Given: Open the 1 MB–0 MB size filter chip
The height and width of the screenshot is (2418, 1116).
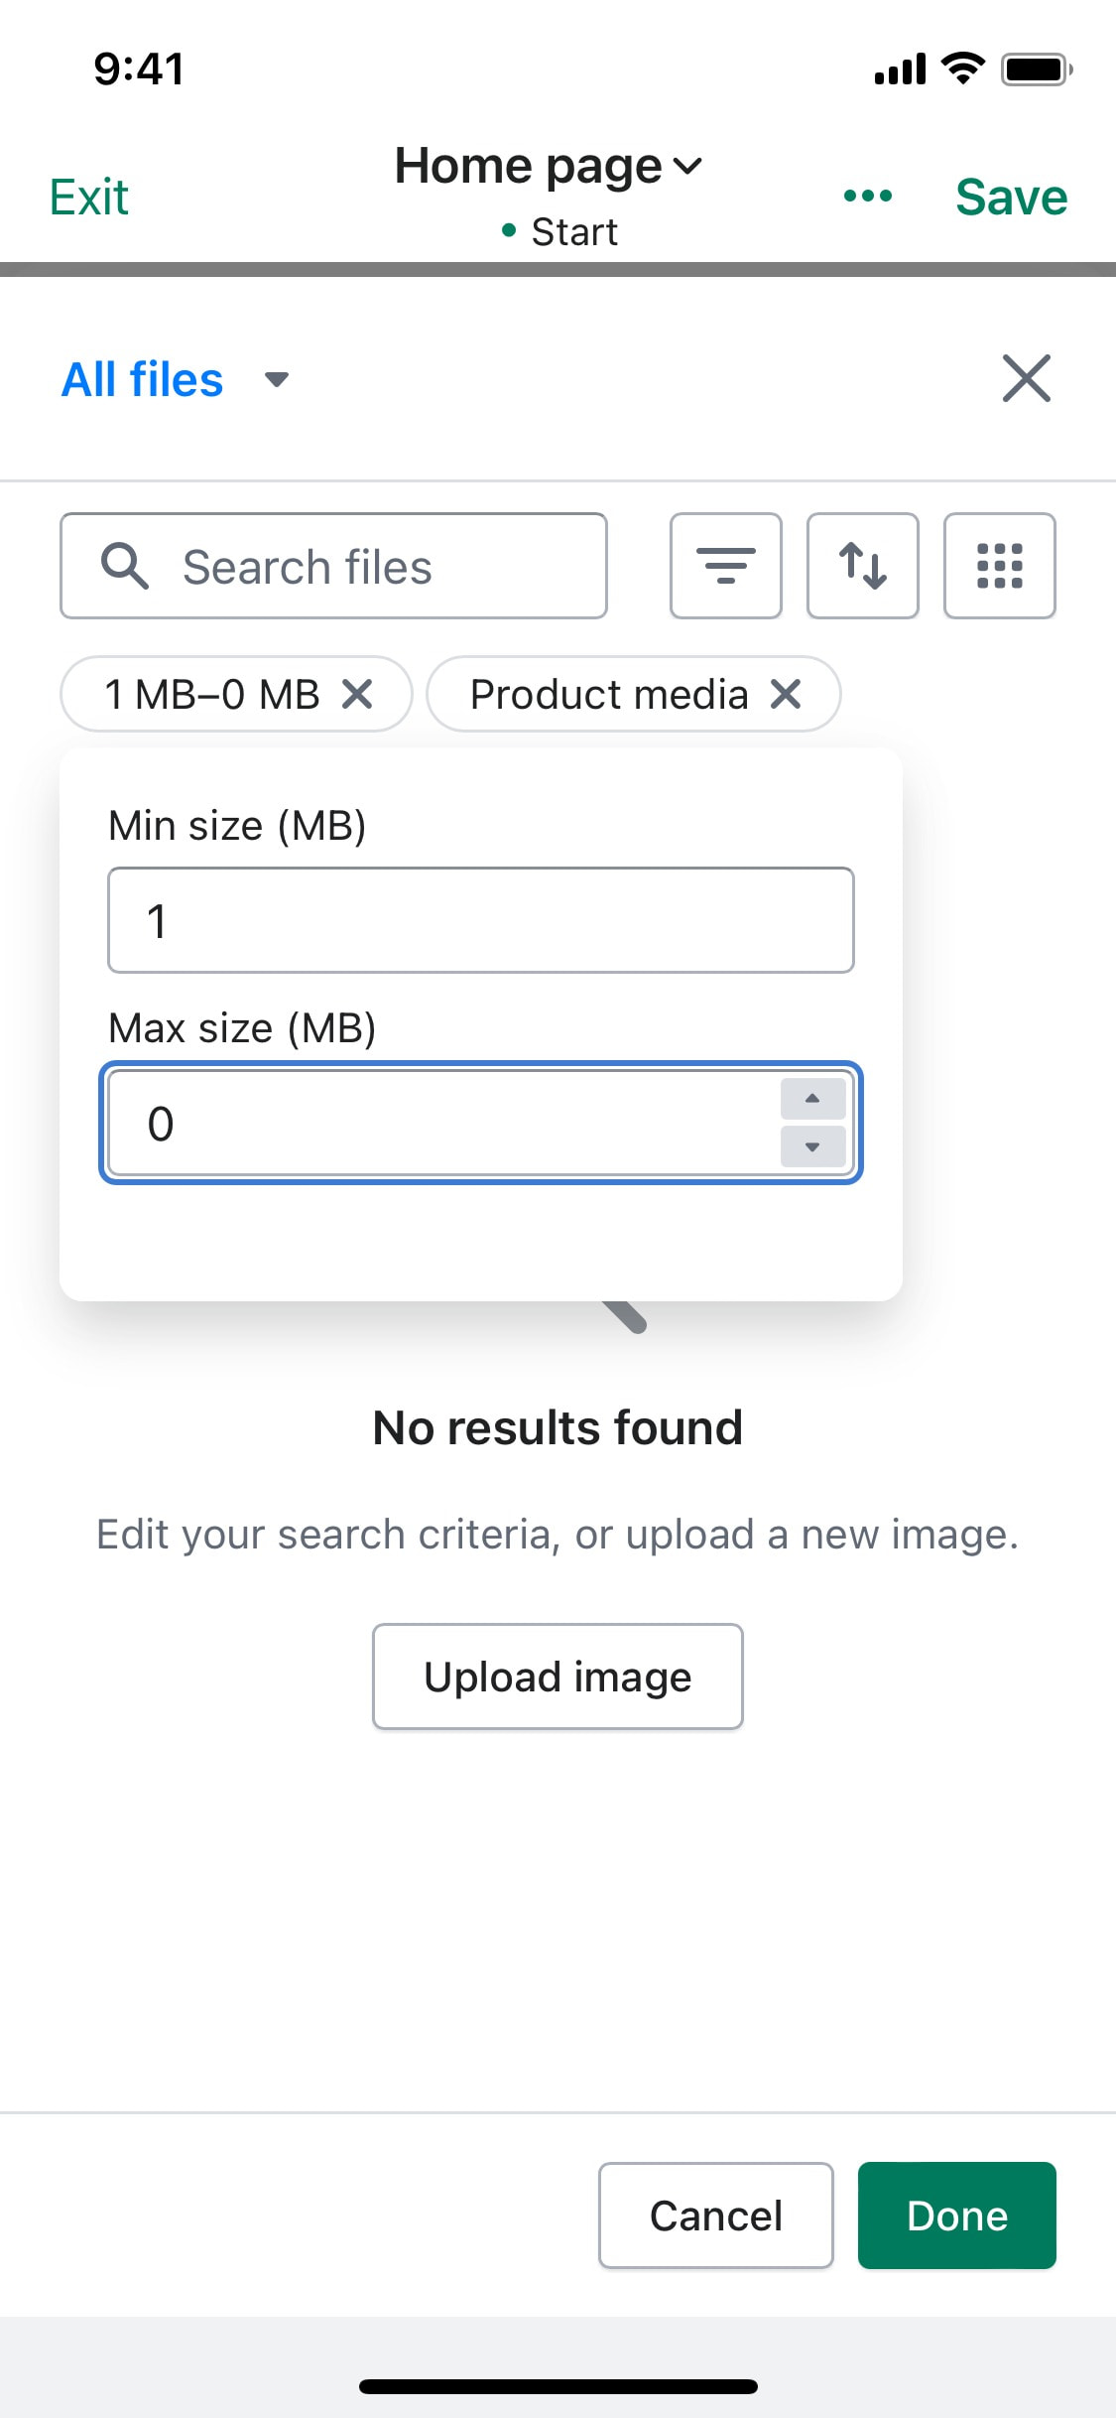Looking at the screenshot, I should click(212, 694).
